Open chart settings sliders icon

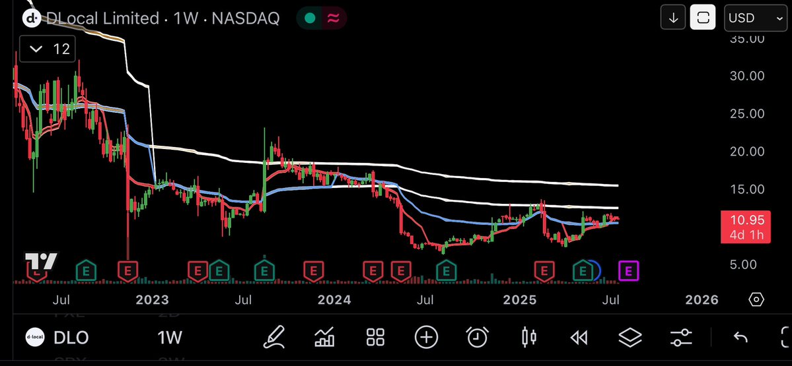click(681, 337)
